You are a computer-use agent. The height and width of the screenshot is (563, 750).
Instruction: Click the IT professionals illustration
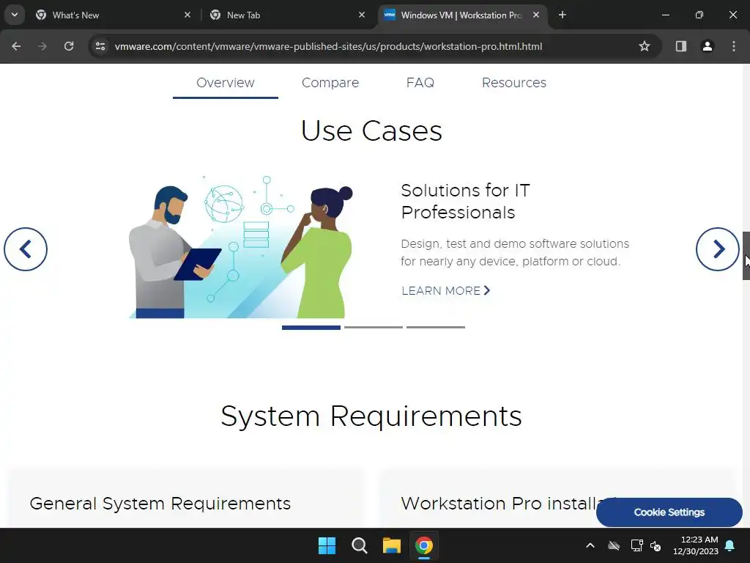coord(241,246)
